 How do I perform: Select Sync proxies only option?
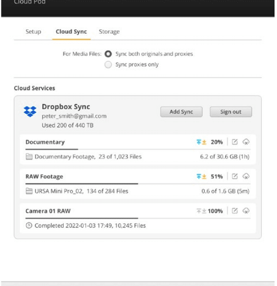(x=108, y=65)
